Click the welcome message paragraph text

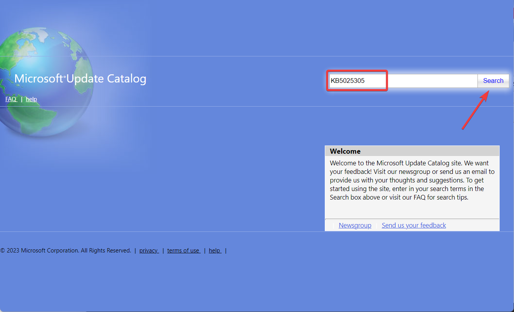click(412, 180)
